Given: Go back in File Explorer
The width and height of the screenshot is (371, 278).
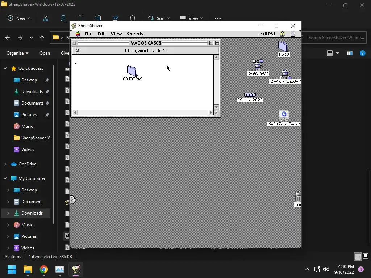Looking at the screenshot, I should pyautogui.click(x=8, y=38).
